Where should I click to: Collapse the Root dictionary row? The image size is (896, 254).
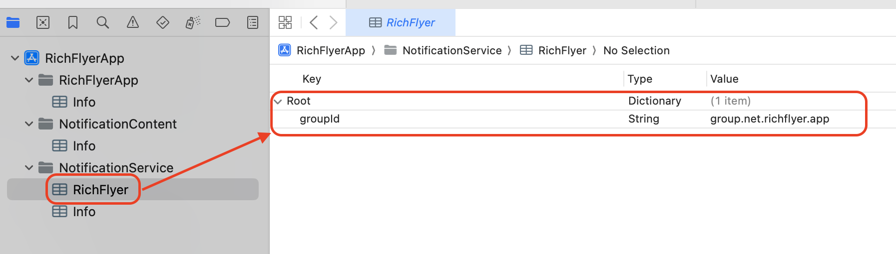pos(278,101)
